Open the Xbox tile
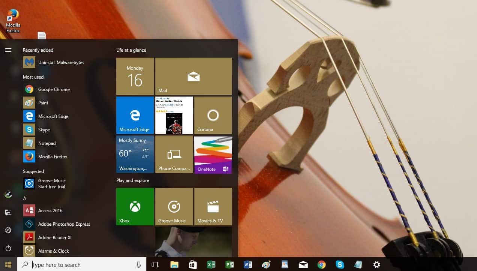 (x=135, y=207)
